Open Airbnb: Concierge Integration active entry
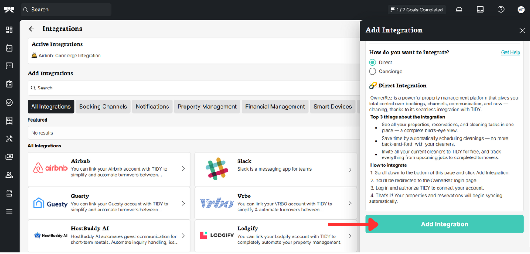The width and height of the screenshot is (530, 254). tap(66, 56)
